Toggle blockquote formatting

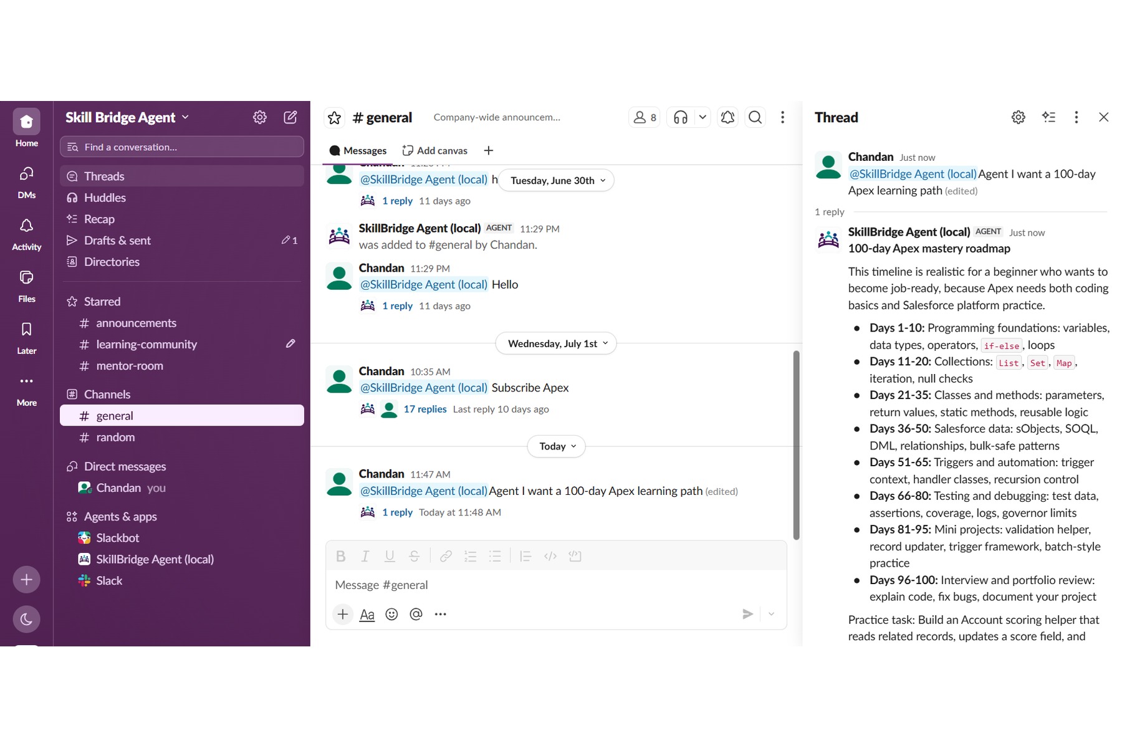(525, 556)
